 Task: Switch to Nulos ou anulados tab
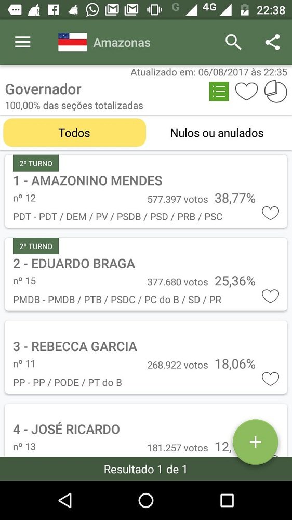217,133
